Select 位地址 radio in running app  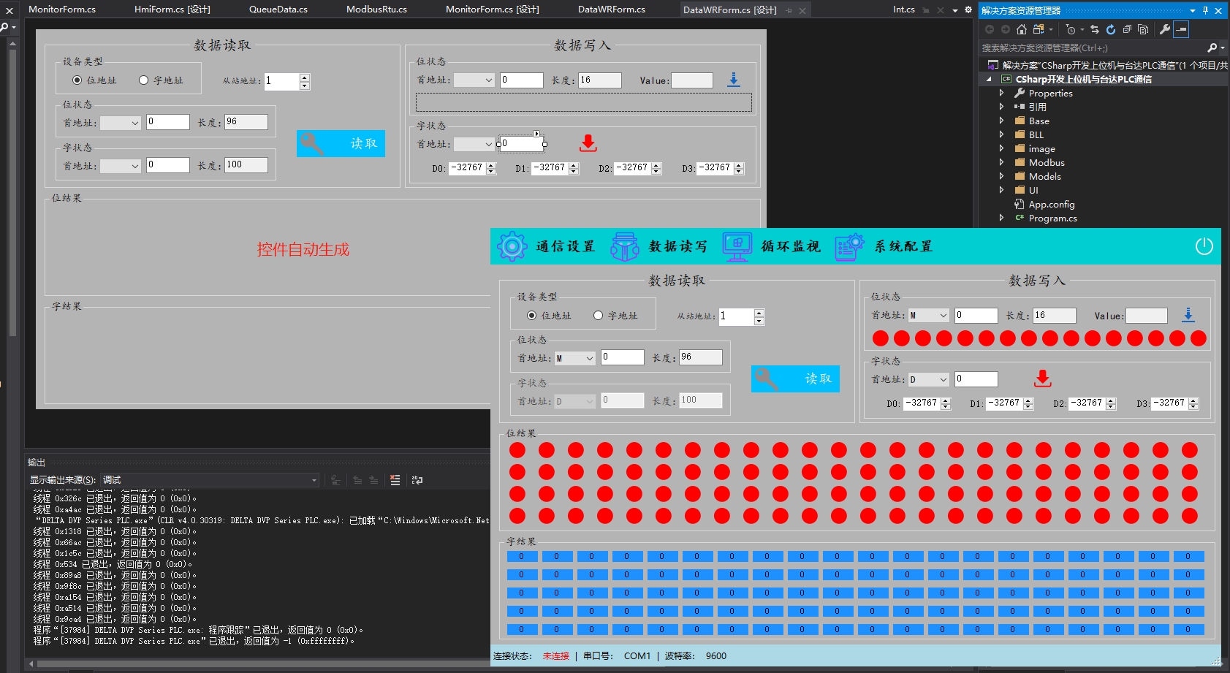coord(531,316)
